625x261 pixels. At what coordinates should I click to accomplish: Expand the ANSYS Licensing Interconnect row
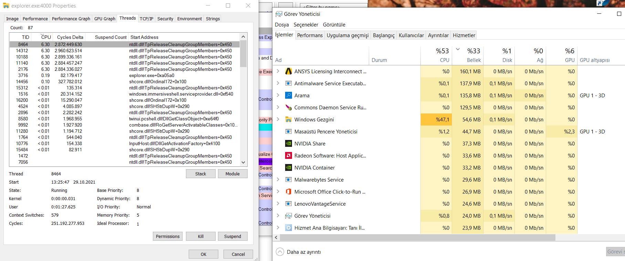click(278, 71)
